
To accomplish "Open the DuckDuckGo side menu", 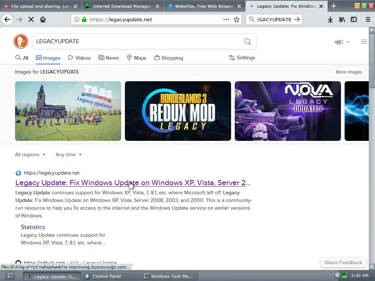I will (x=364, y=42).
